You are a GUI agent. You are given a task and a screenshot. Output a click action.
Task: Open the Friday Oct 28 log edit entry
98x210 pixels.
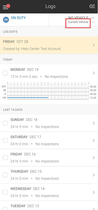point(49,45)
